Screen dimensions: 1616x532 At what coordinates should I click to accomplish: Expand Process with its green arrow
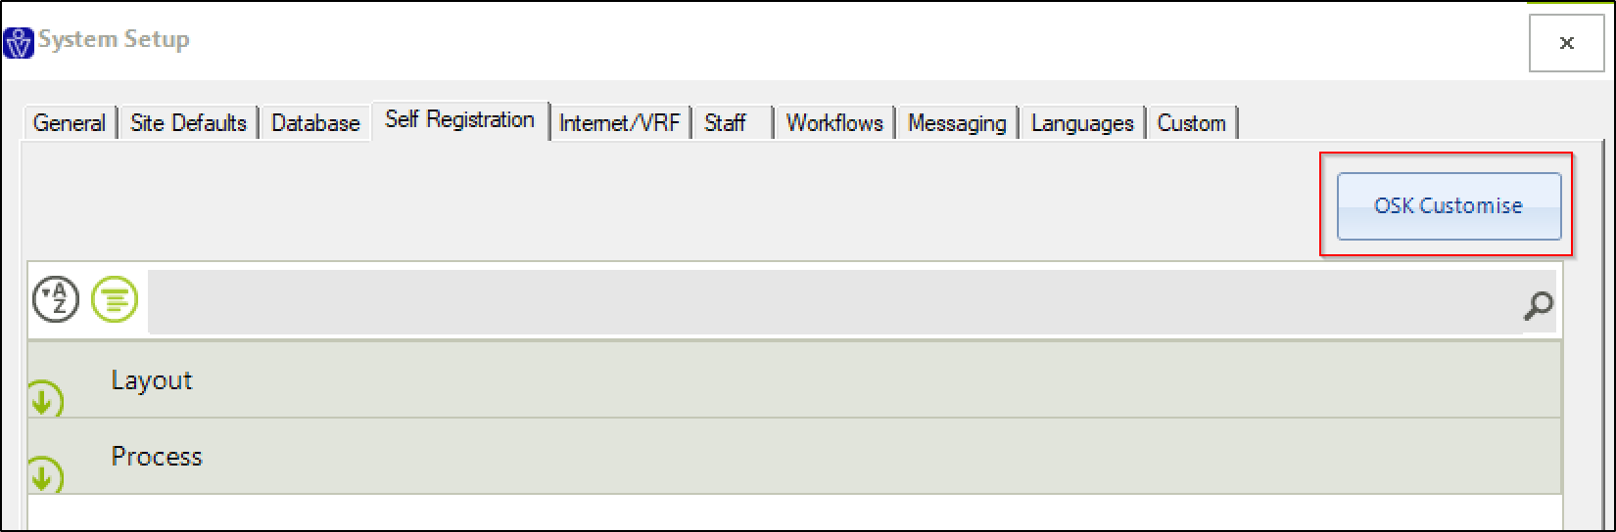[45, 475]
